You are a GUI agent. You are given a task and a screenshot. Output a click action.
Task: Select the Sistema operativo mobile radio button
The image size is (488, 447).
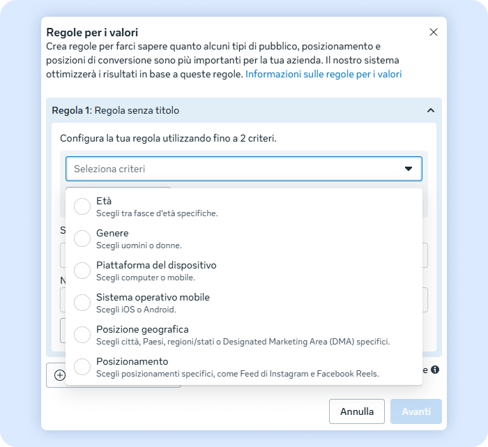click(x=82, y=303)
